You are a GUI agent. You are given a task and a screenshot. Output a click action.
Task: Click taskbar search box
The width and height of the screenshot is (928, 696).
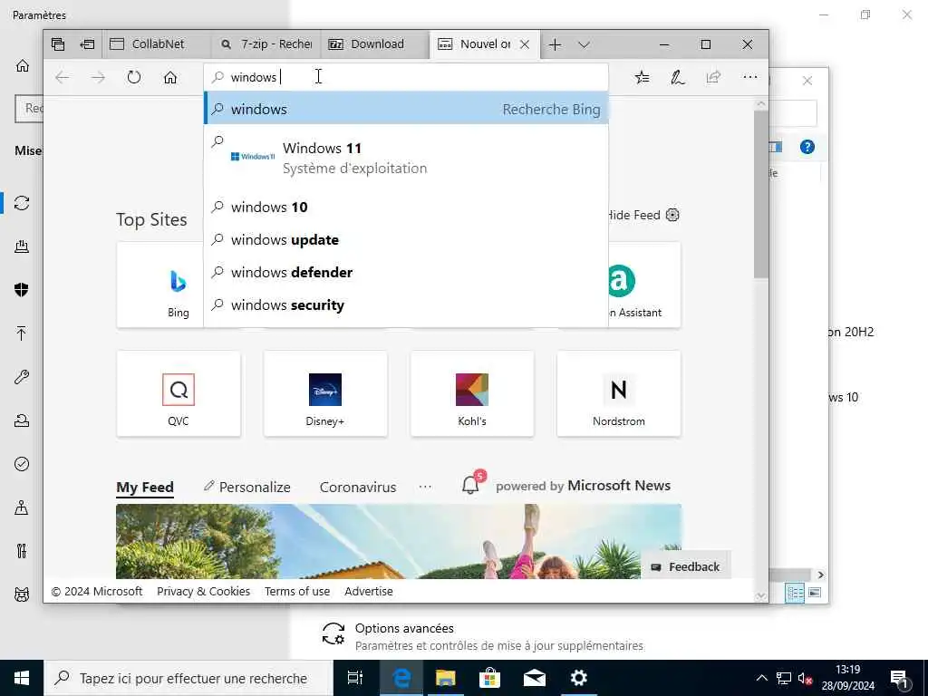(188, 678)
